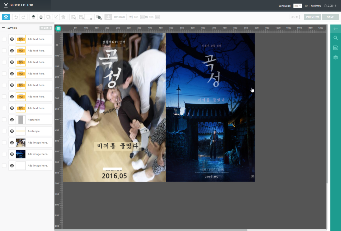Click the round green menu button by ruler
Image resolution: width=341 pixels, height=231 pixels.
point(58,29)
